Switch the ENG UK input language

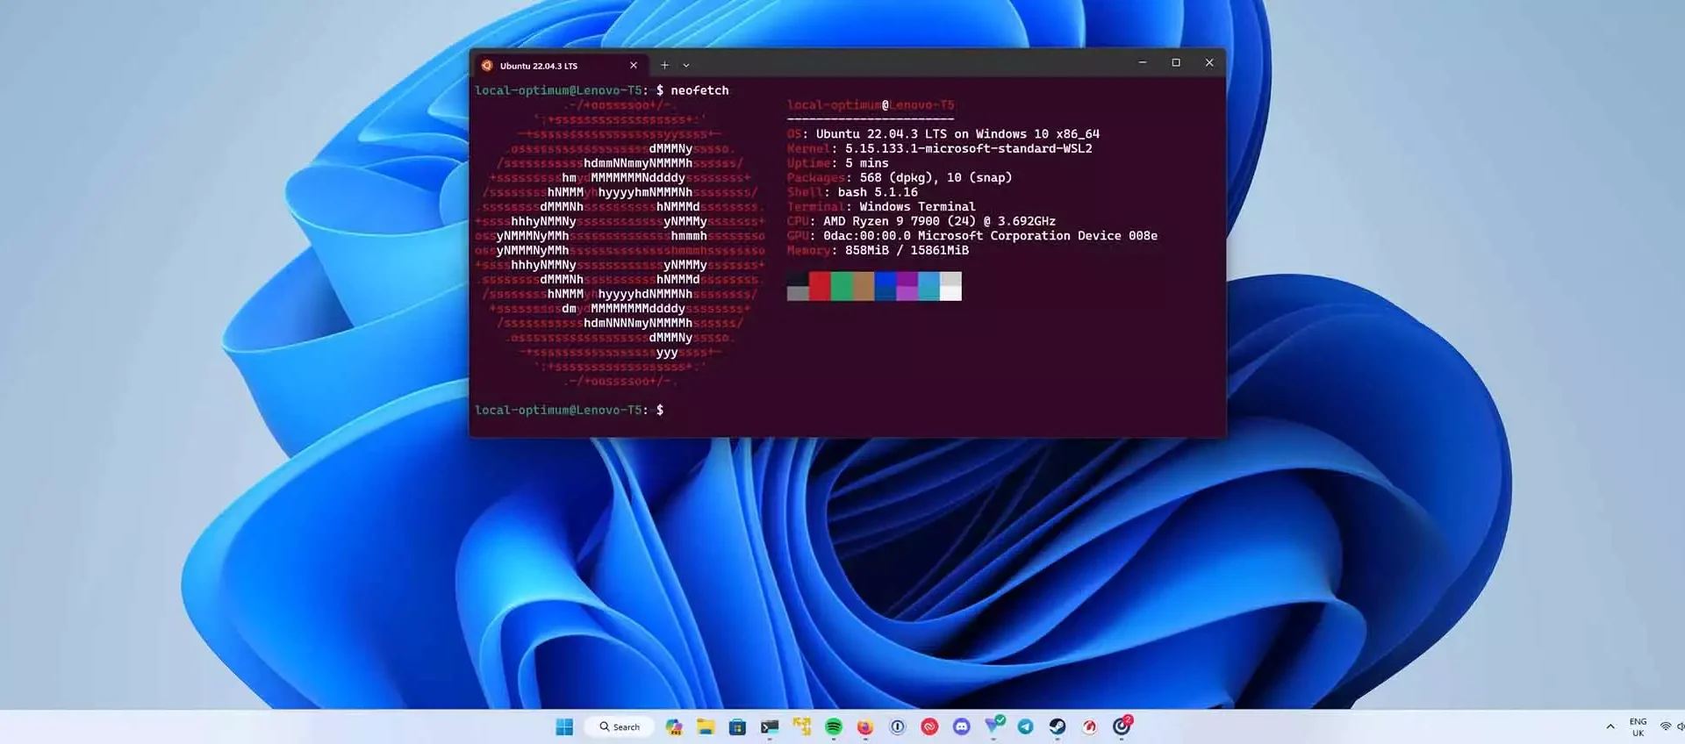(1638, 727)
